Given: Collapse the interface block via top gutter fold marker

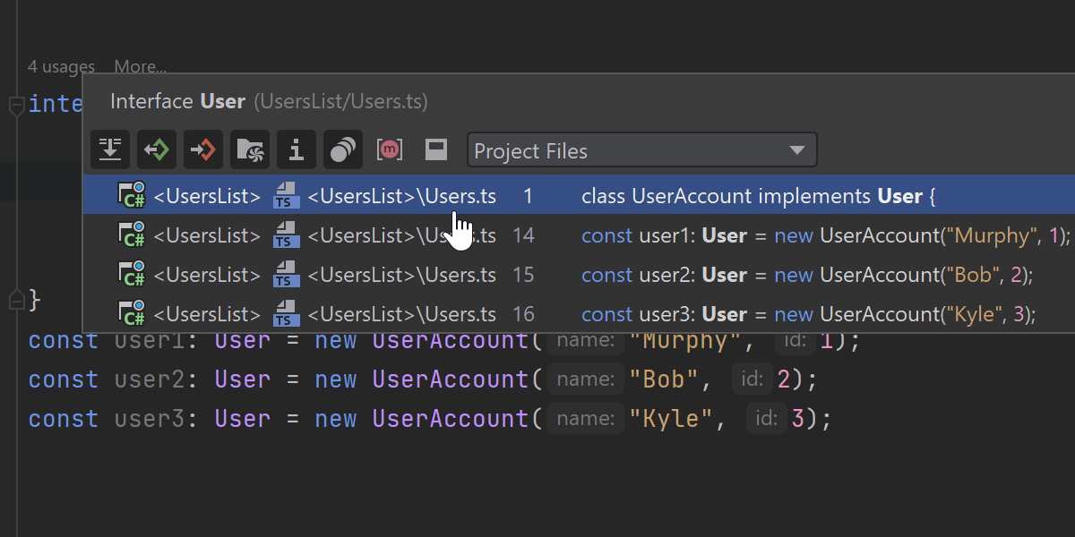Looking at the screenshot, I should pos(16,107).
